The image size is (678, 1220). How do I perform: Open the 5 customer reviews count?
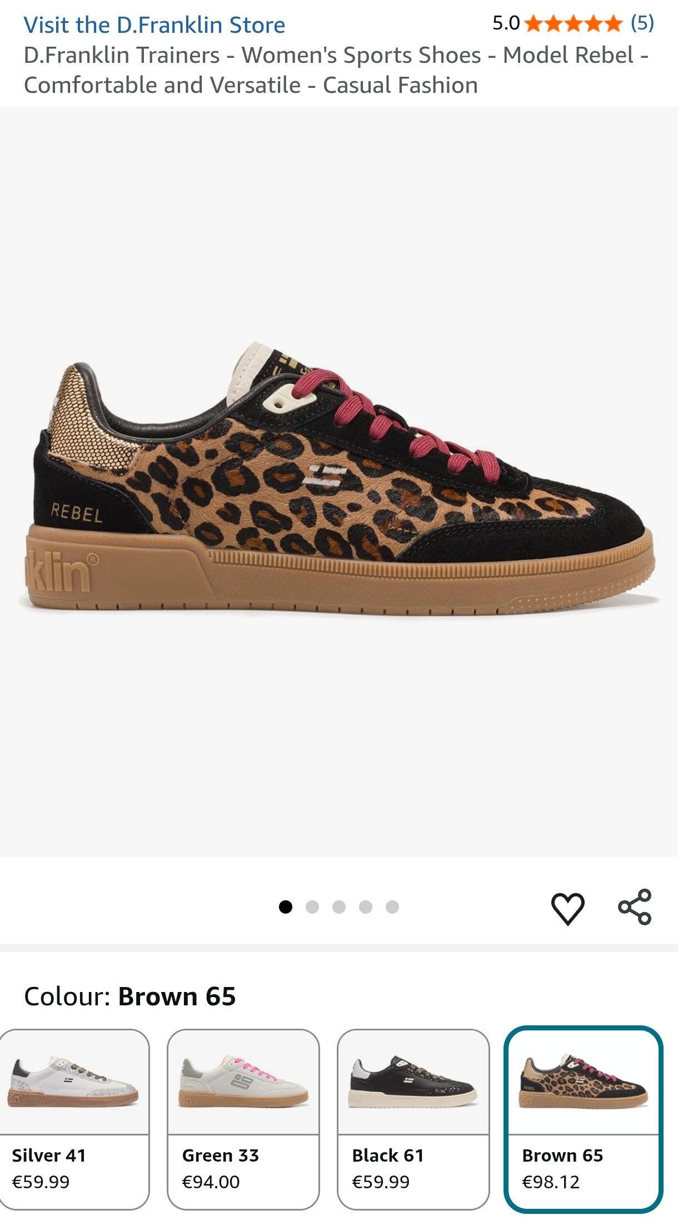point(642,23)
